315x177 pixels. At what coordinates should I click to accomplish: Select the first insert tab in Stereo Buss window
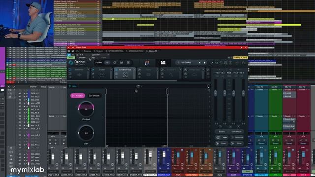pos(86,51)
